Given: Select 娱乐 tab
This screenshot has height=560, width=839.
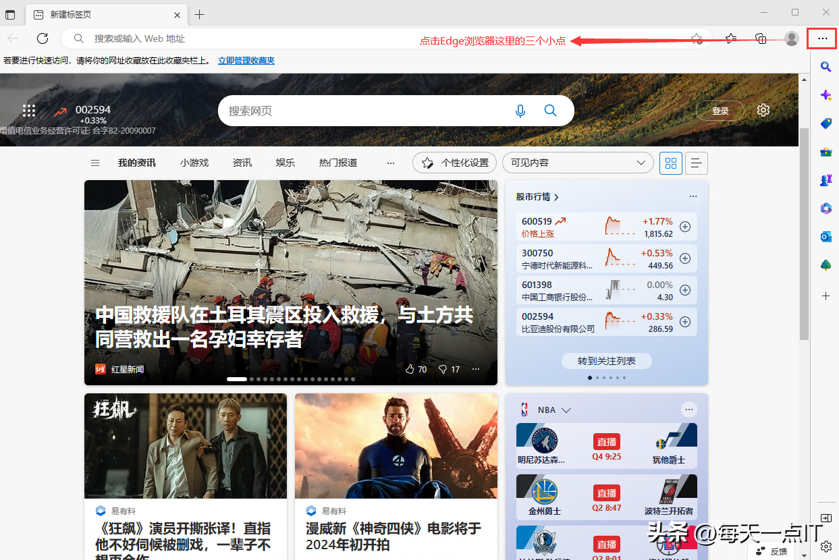Looking at the screenshot, I should (x=286, y=163).
